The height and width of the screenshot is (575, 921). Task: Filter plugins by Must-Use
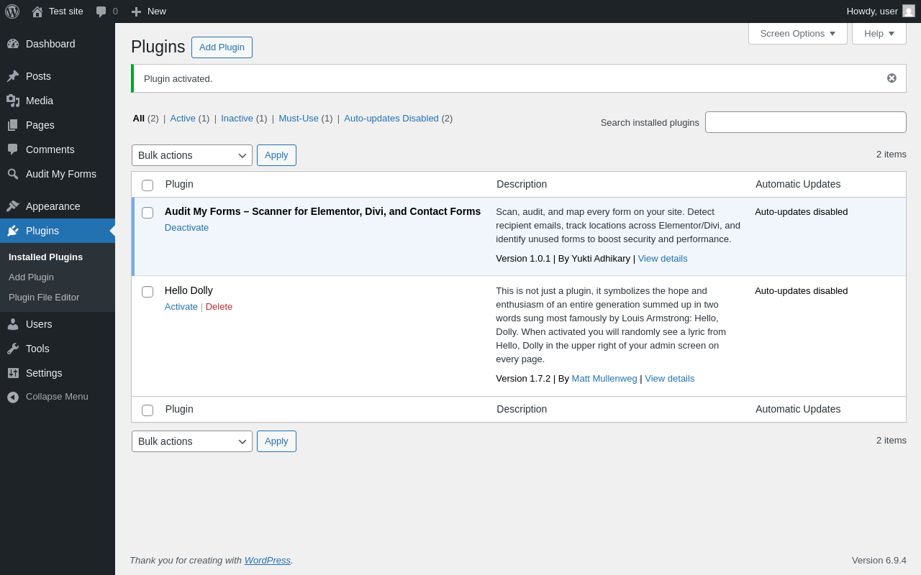coord(299,119)
